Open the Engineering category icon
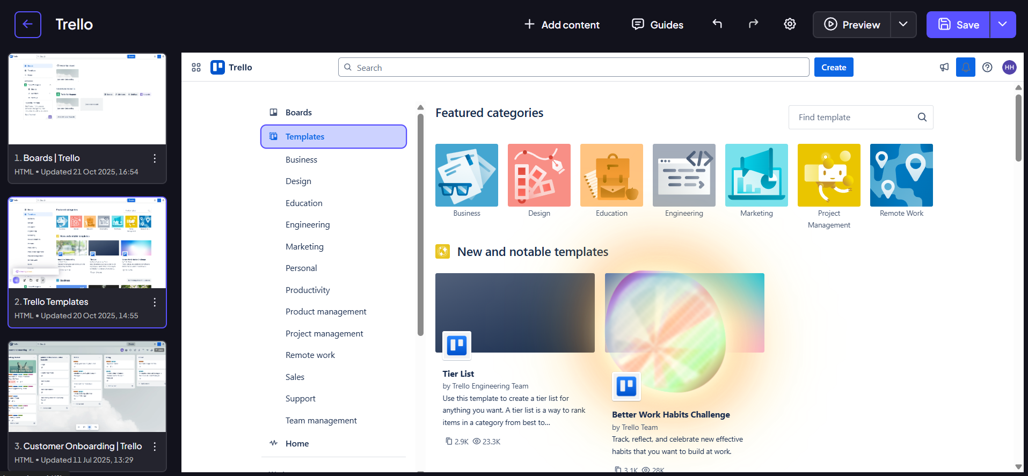The height and width of the screenshot is (476, 1028). (684, 175)
